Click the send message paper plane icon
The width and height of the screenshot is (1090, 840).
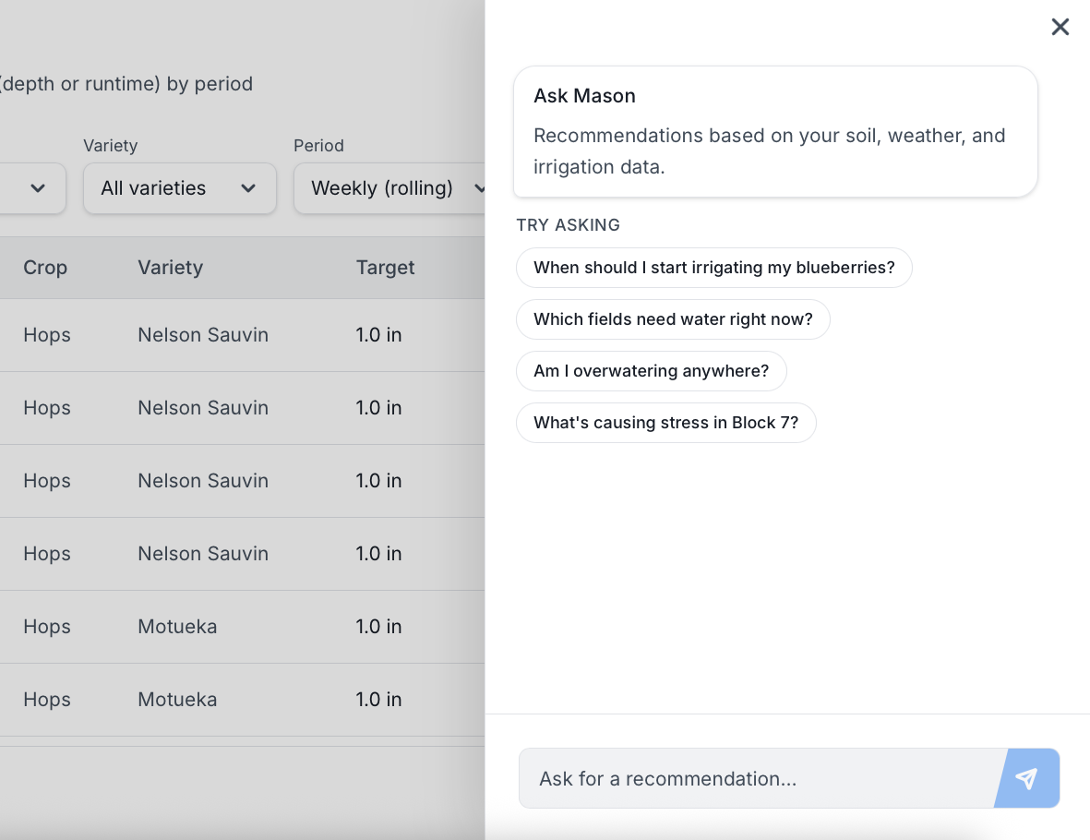coord(1026,778)
